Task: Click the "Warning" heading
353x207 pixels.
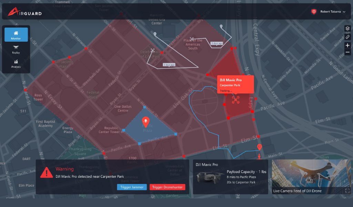Action: tap(64, 169)
